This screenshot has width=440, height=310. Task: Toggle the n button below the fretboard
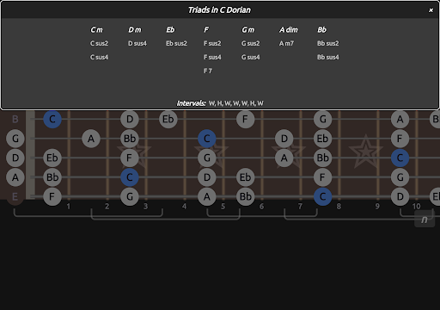coord(425,220)
